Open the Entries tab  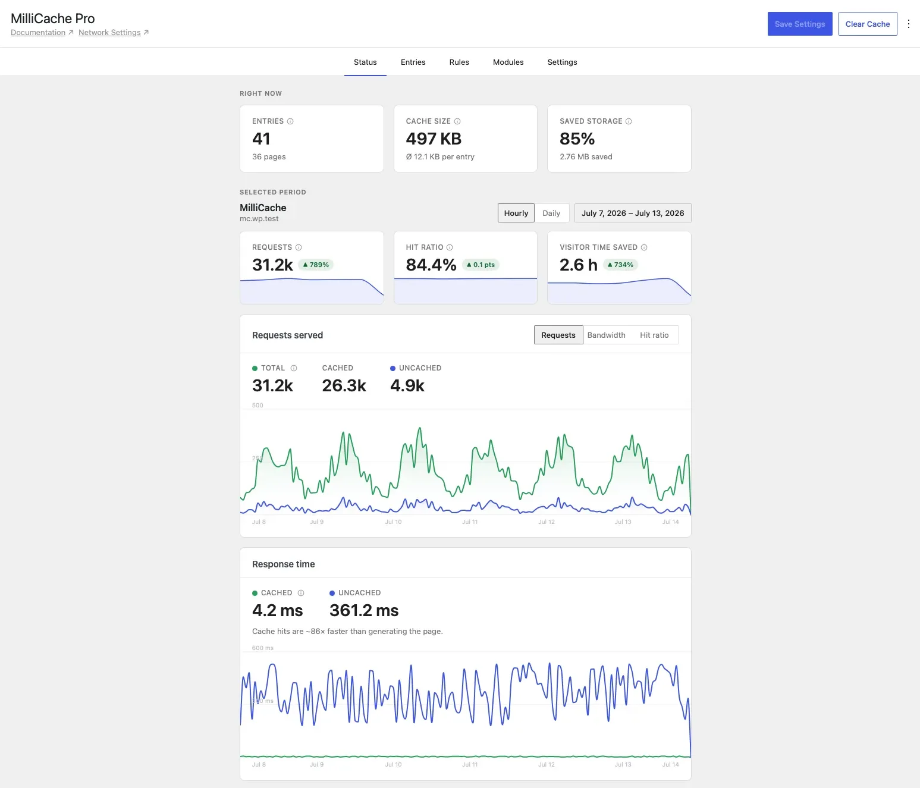click(413, 62)
